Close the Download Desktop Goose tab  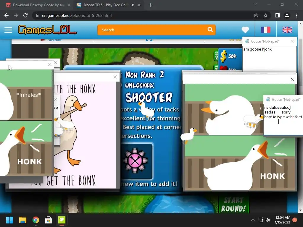(x=69, y=5)
